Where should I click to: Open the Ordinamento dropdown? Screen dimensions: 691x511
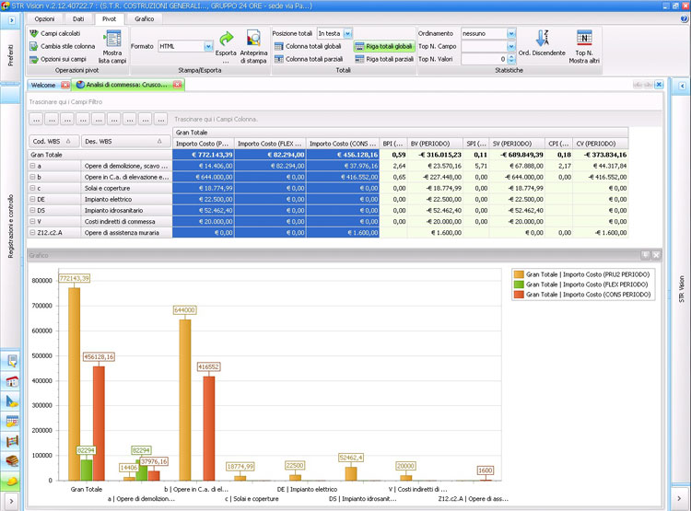511,33
